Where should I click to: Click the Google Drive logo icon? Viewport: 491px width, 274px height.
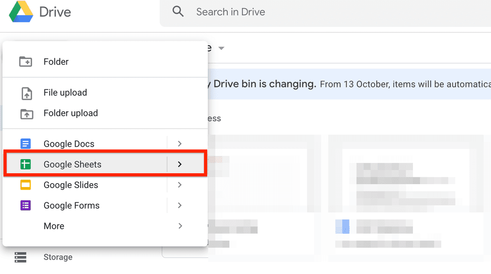(21, 12)
